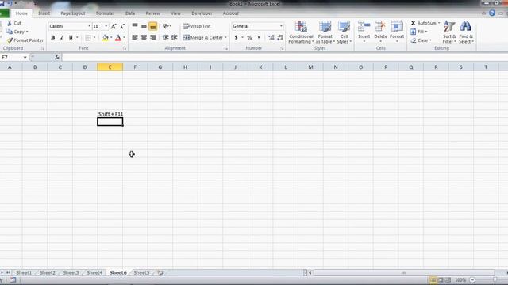This screenshot has width=508, height=285.
Task: Apply Percent Style format
Action: 249,37
